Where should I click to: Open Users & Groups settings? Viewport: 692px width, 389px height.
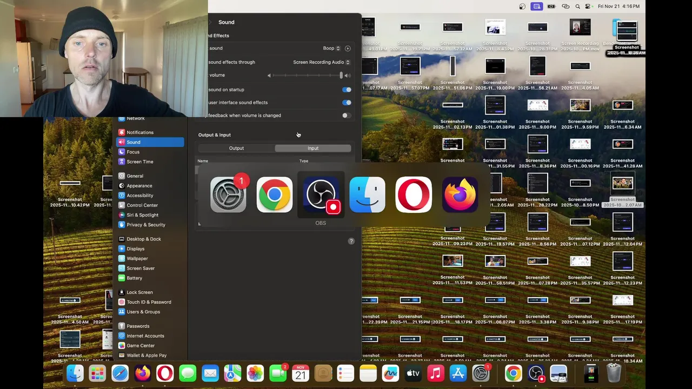click(150, 312)
